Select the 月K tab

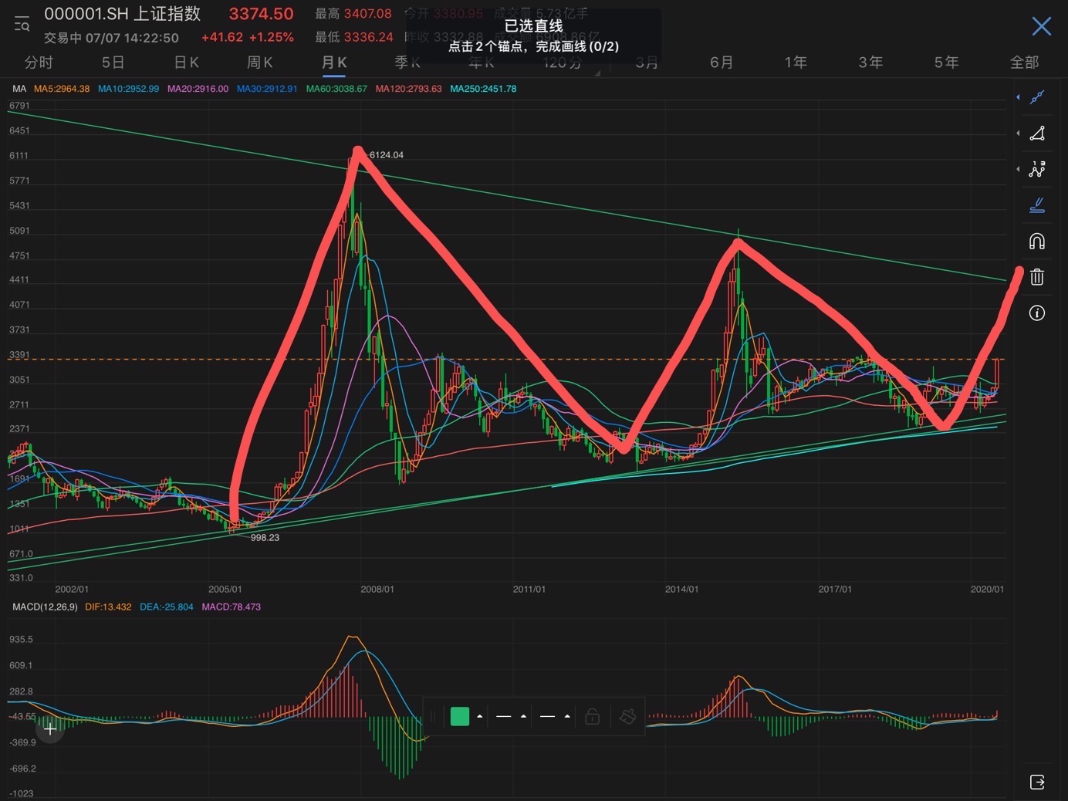[334, 63]
